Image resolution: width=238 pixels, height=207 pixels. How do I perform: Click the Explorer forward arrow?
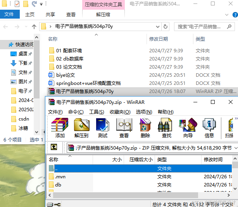pyautogui.click(x=17, y=27)
